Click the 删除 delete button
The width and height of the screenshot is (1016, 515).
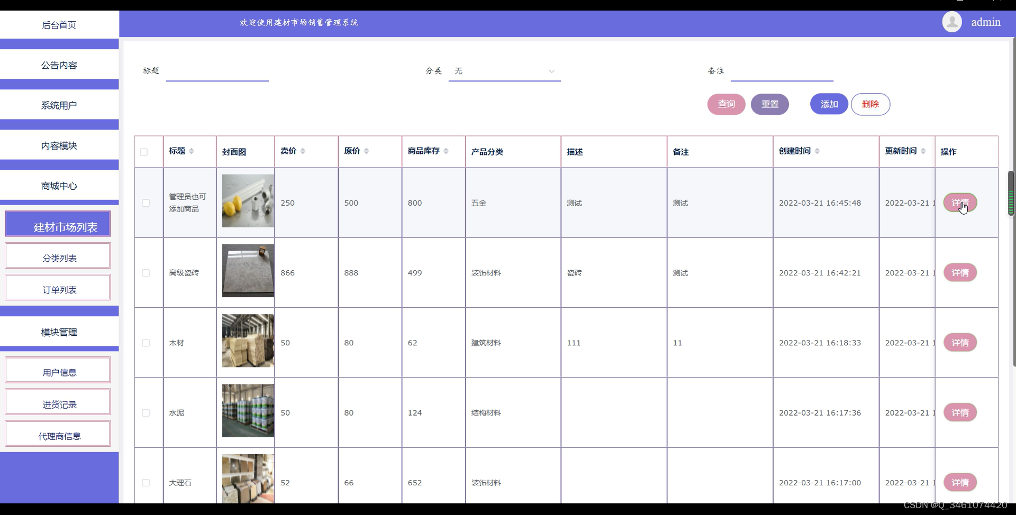pos(870,104)
